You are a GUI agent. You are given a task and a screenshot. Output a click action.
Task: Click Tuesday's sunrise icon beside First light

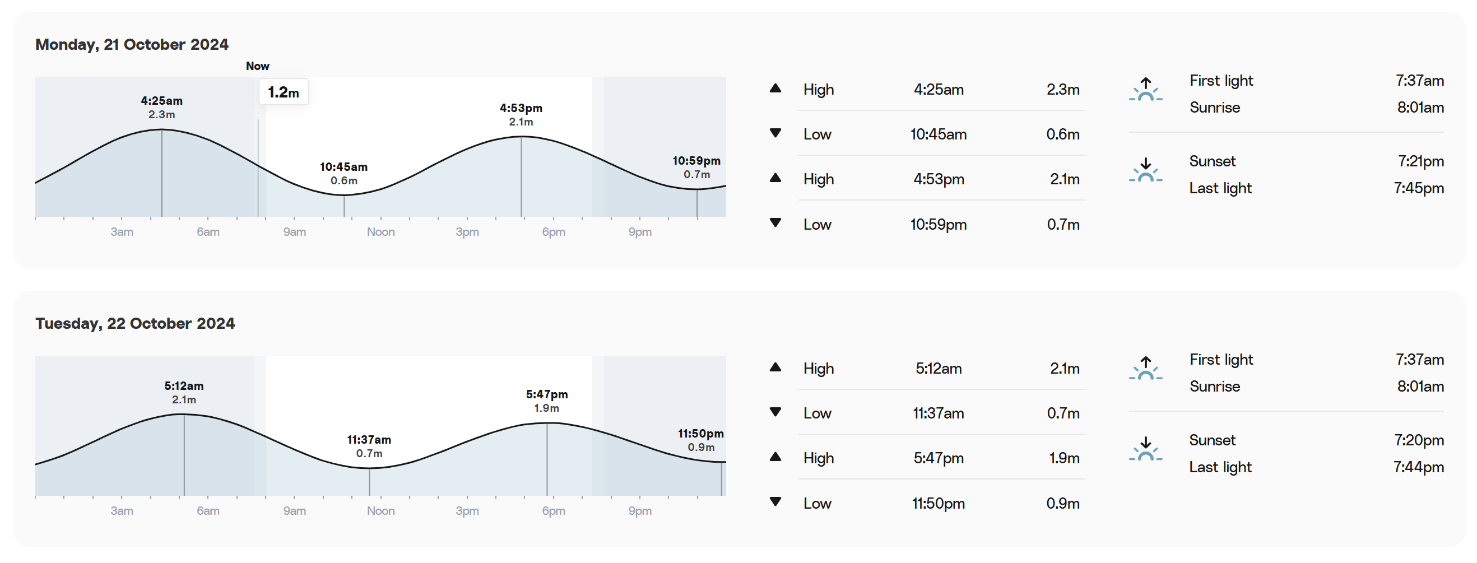point(1145,368)
